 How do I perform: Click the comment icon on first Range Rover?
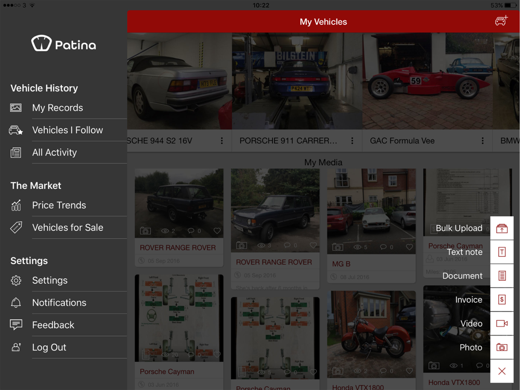click(x=191, y=231)
